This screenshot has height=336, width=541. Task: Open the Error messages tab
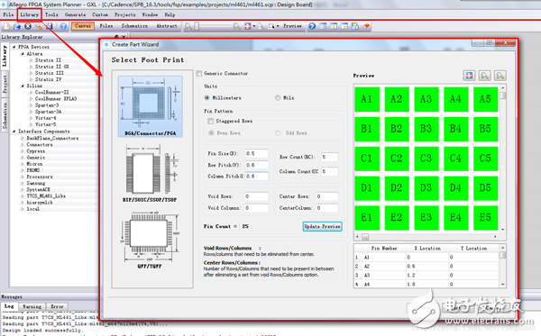[57, 306]
